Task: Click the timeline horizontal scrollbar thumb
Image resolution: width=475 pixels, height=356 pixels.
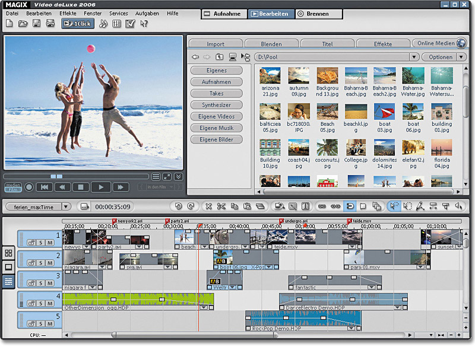Action: click(194, 335)
